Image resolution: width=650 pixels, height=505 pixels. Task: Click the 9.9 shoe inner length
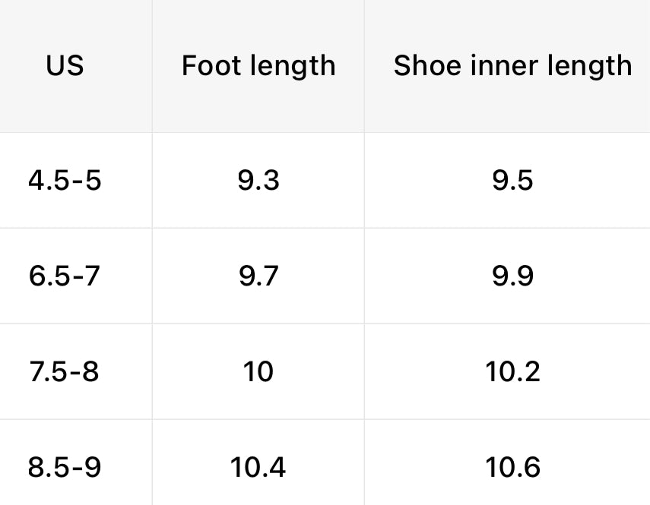point(512,276)
